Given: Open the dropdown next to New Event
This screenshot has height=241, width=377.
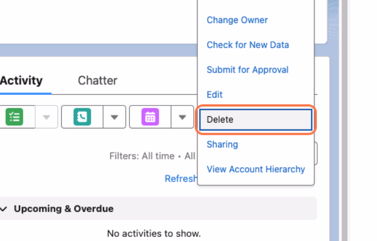Looking at the screenshot, I should (x=182, y=117).
